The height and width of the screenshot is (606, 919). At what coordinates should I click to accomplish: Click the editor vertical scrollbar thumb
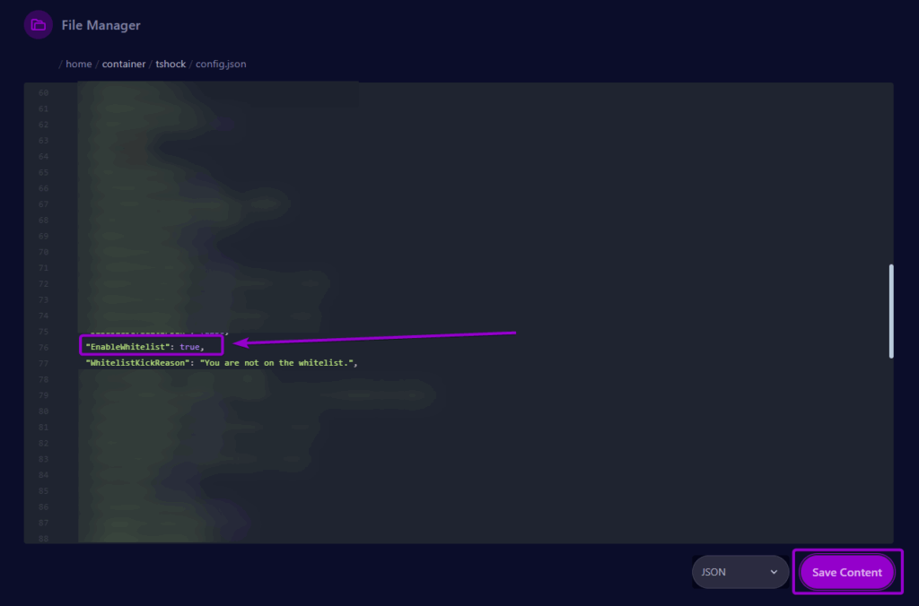[891, 311]
